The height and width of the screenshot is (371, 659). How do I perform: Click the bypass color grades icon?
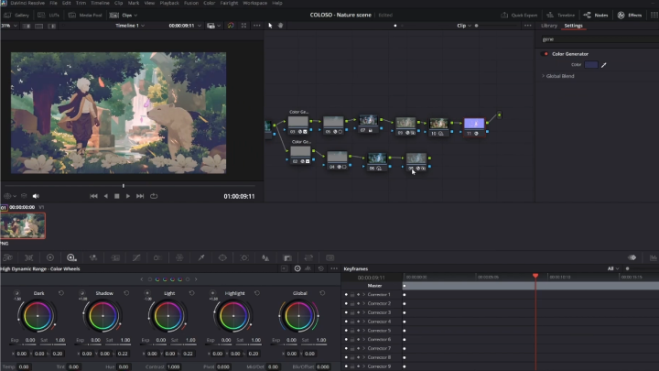[x=231, y=26]
